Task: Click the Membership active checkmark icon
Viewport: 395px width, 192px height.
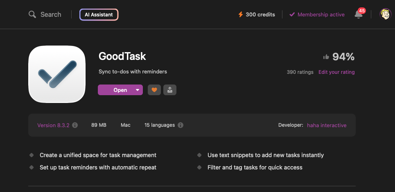Action: tap(292, 14)
